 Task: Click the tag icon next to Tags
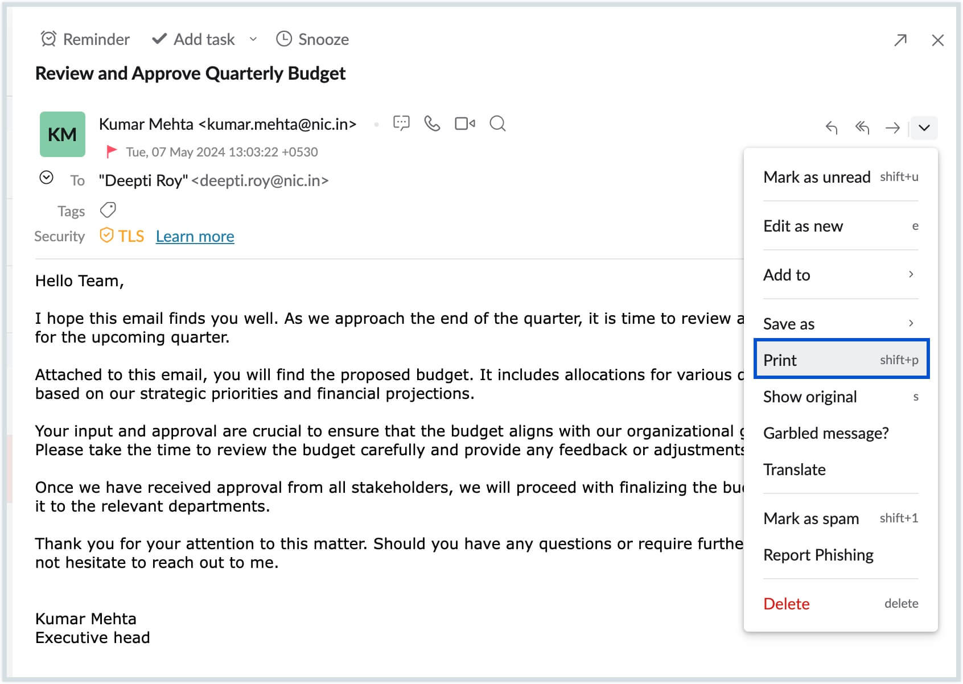[108, 210]
